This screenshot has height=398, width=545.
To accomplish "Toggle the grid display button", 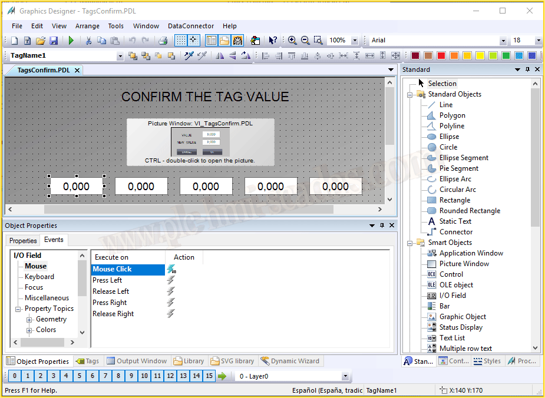I will pos(181,41).
